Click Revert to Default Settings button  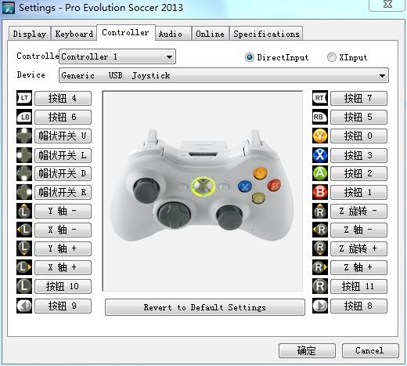[205, 307]
